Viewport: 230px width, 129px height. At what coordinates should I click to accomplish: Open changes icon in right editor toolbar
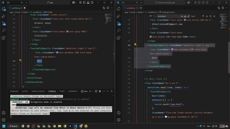[219, 8]
